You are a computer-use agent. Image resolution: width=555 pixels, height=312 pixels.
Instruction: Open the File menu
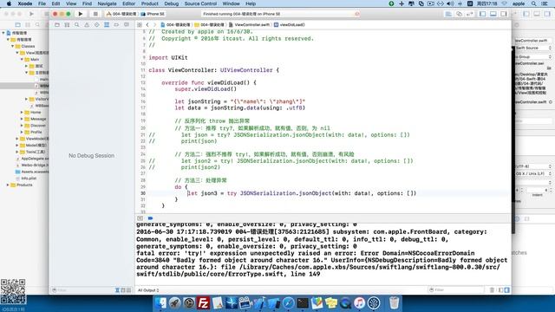point(42,3)
